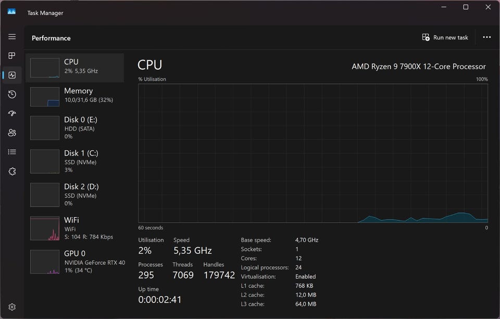Switch to the Users page icon

12,133
